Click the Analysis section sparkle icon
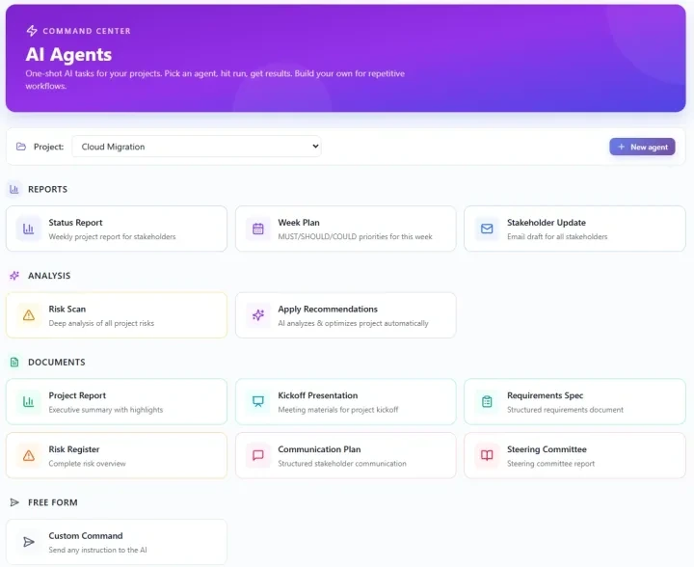 14,276
